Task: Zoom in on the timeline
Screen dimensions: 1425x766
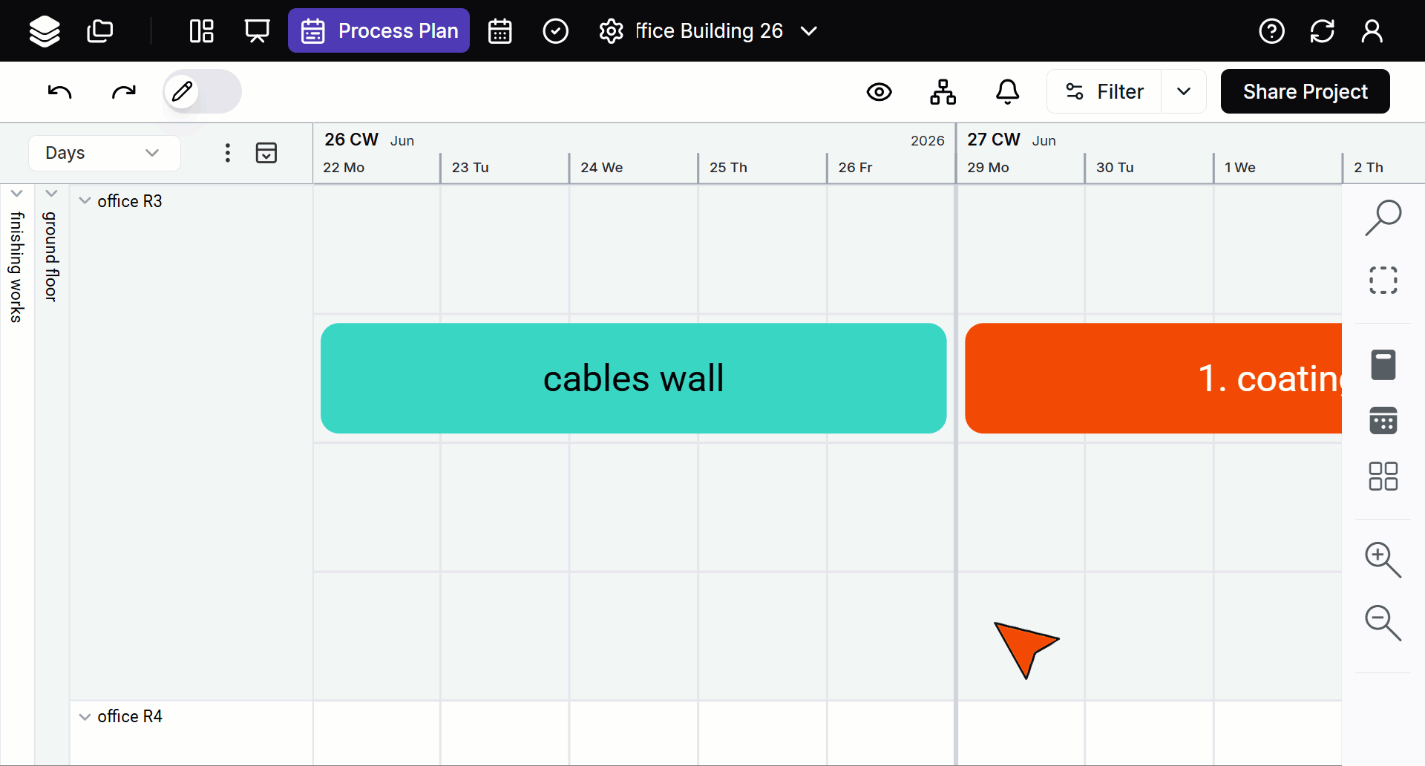Action: coord(1383,560)
